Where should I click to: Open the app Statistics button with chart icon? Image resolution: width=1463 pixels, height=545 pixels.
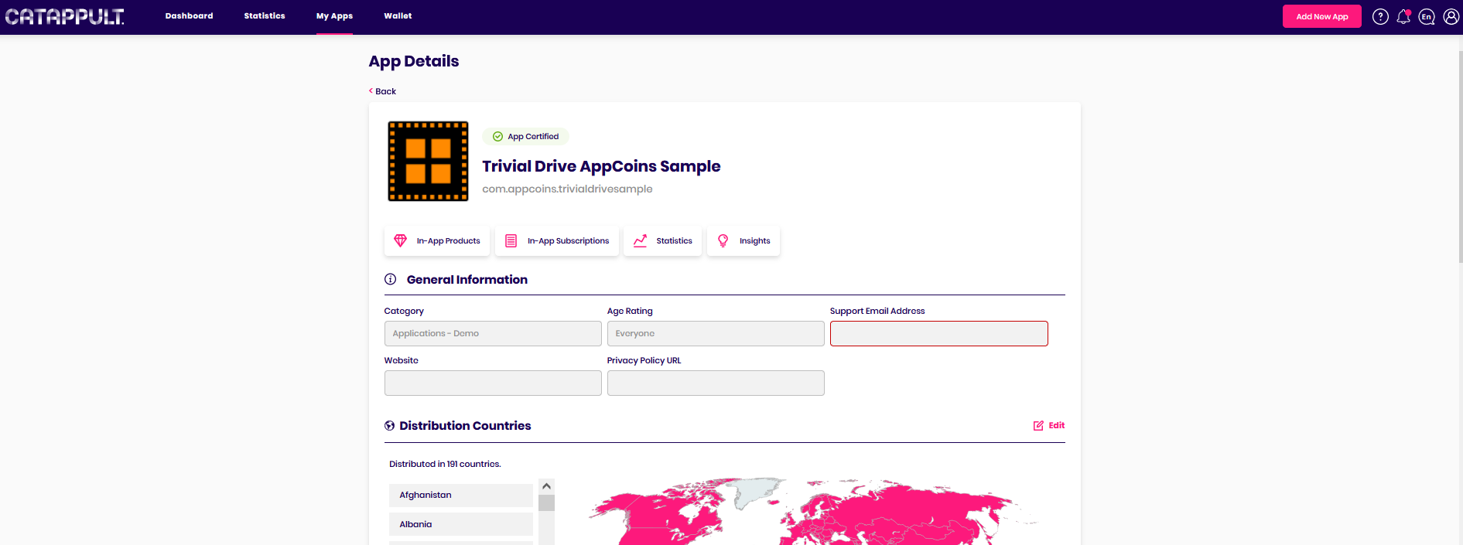(663, 240)
